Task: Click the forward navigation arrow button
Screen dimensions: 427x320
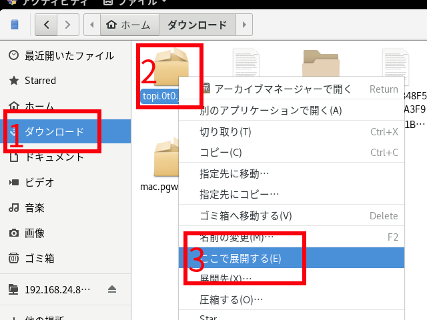Action: 67,25
